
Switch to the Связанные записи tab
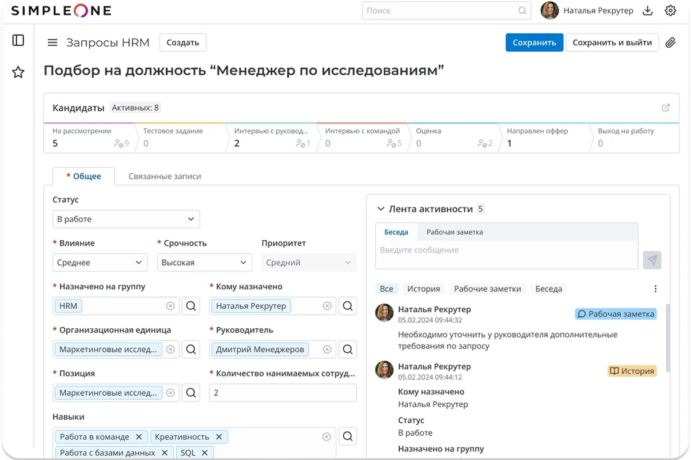[x=165, y=177]
